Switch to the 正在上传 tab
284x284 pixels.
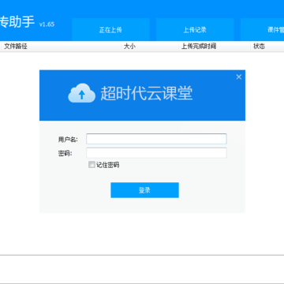[x=110, y=29]
